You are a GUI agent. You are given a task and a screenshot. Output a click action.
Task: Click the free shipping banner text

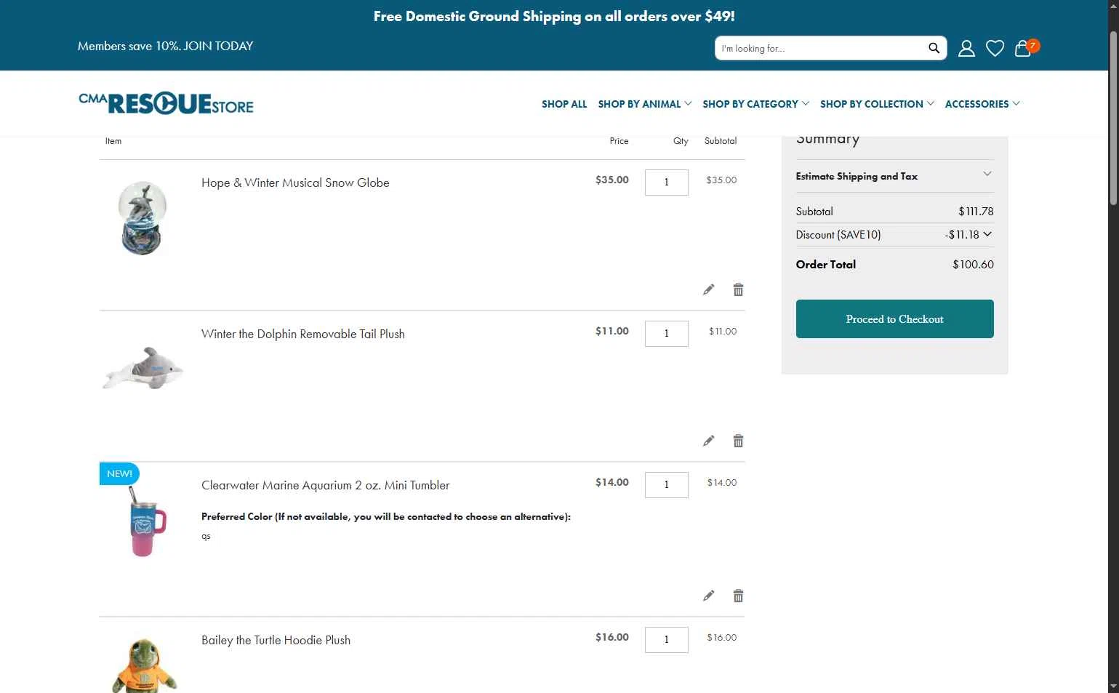click(x=554, y=16)
